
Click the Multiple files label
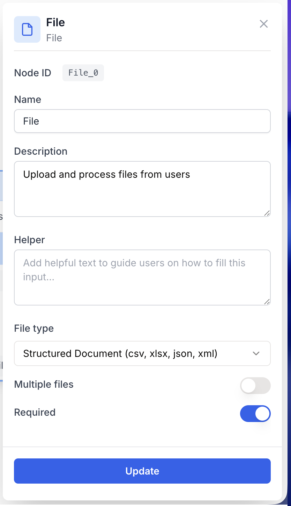click(44, 384)
